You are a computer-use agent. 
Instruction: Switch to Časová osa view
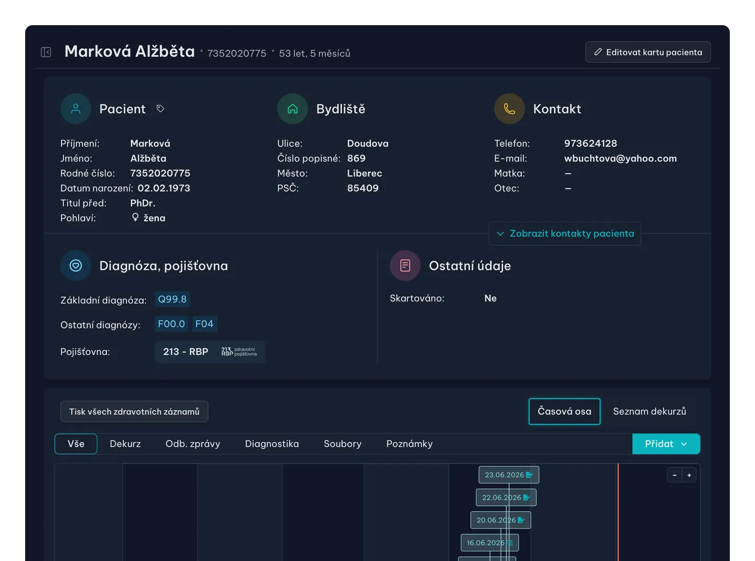pyautogui.click(x=565, y=411)
